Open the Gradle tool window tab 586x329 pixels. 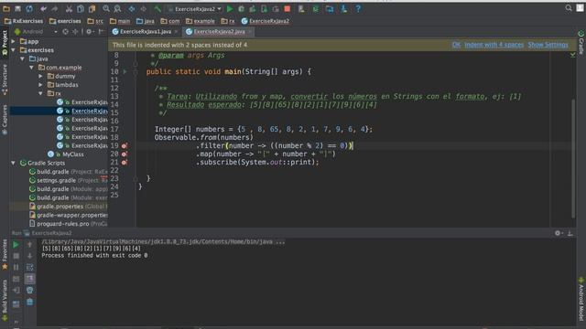pyautogui.click(x=581, y=42)
